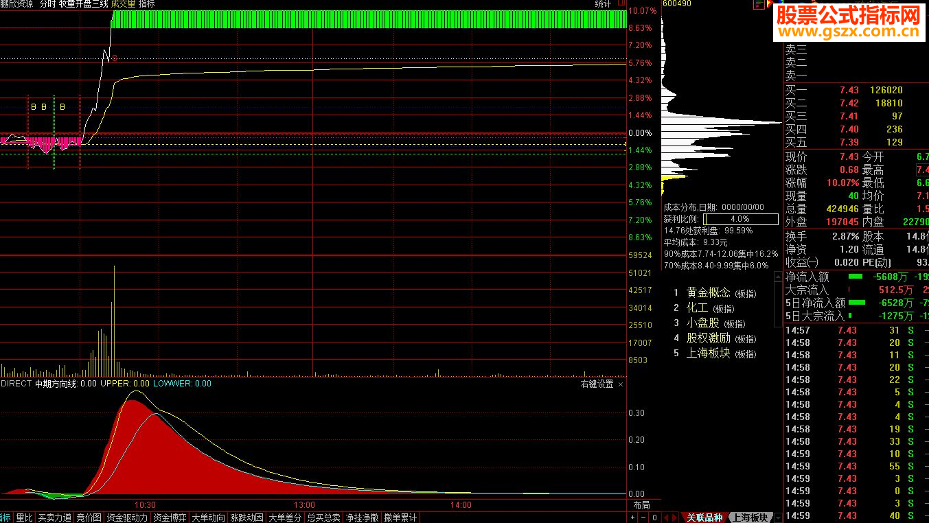Open the 资金博弈 indicator tab

tap(170, 518)
